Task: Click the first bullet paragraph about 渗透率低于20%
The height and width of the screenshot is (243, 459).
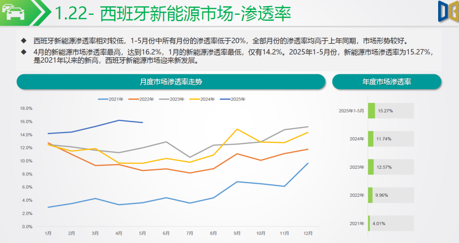Action: click(221, 41)
